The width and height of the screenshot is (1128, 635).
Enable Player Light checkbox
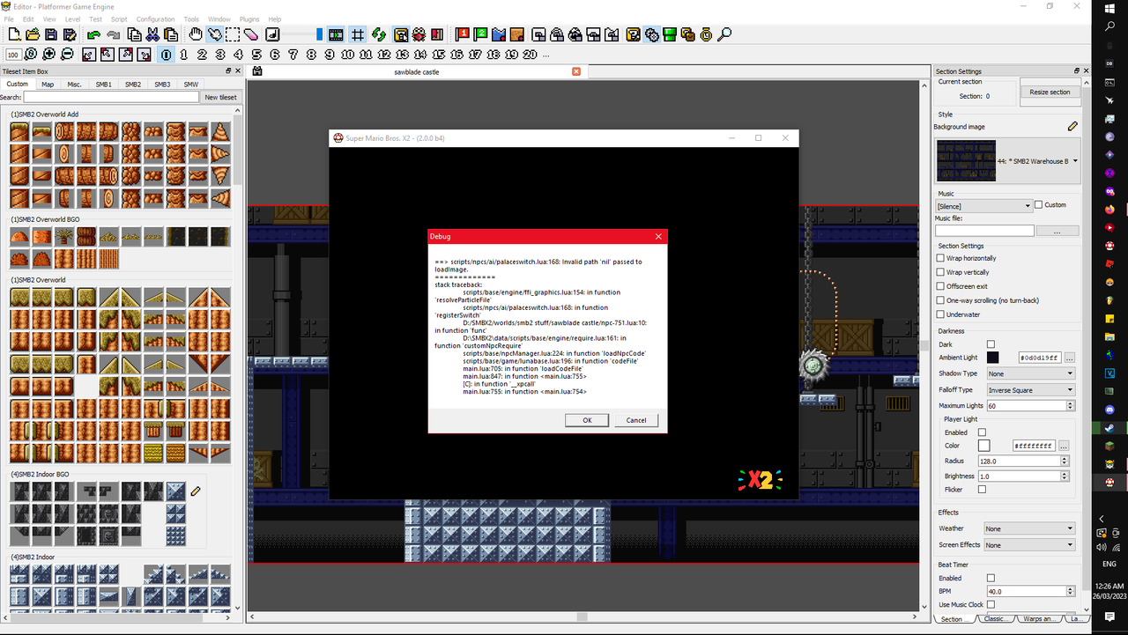pyautogui.click(x=982, y=432)
